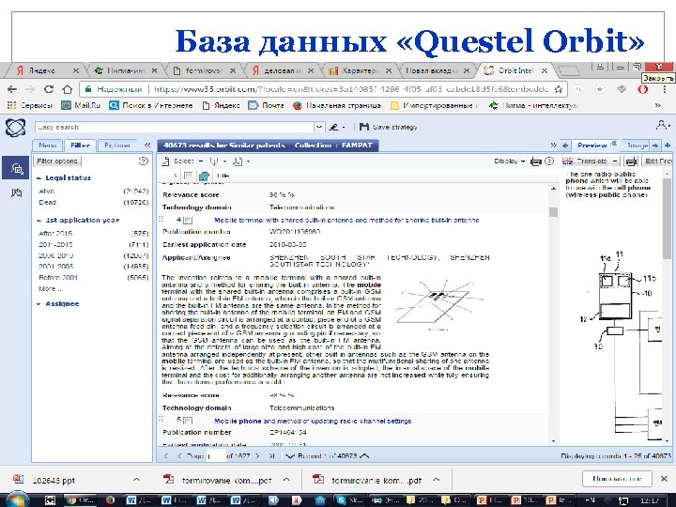Screen dimensions: 676x507
Task: Open Mobile terminal with shared built-in antenna link
Action: (x=346, y=221)
